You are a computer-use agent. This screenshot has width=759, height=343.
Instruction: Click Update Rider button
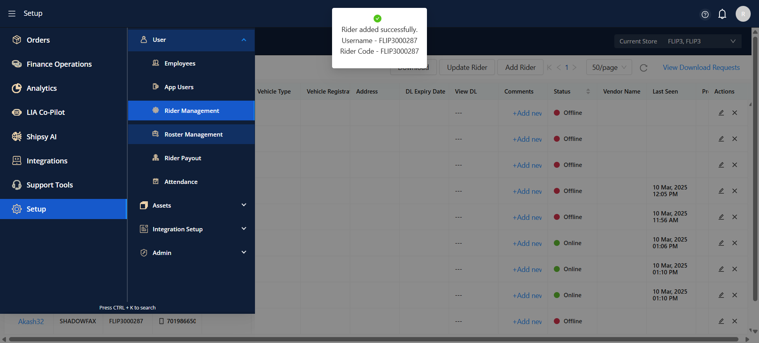pos(467,67)
